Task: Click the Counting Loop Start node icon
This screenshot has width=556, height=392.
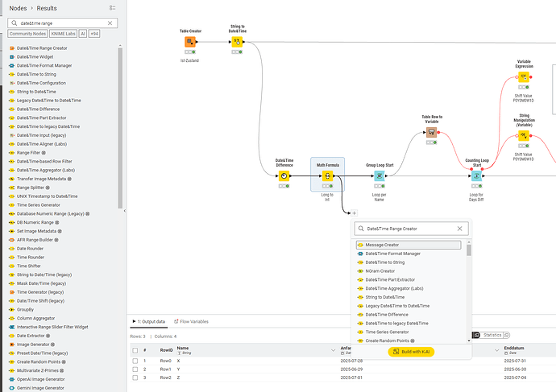Action: click(476, 175)
